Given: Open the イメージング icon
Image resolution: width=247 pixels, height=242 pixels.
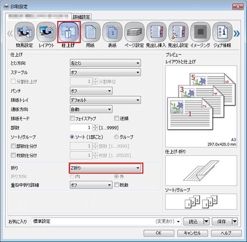Looking at the screenshot, I should [x=200, y=35].
